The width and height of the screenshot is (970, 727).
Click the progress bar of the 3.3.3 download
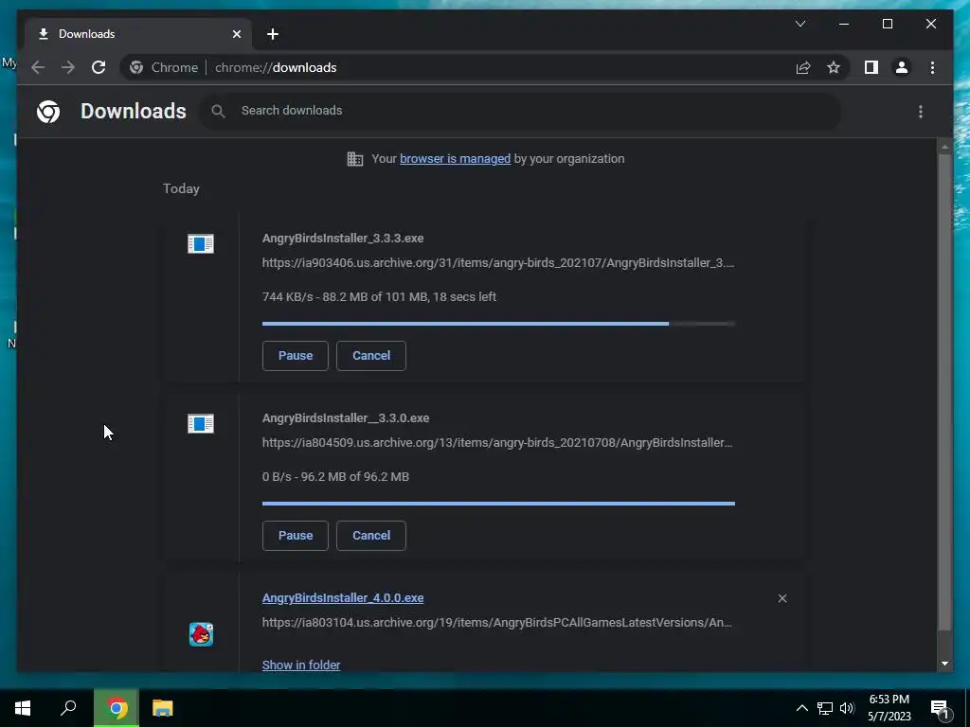pyautogui.click(x=498, y=324)
